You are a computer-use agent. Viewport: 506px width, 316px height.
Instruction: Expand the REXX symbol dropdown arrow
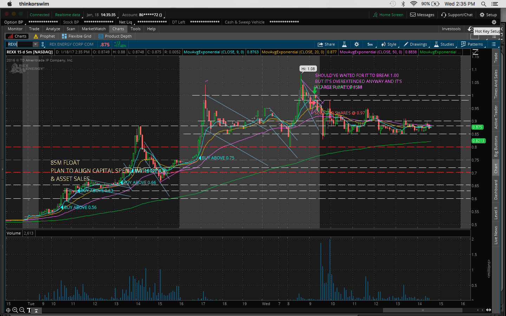tap(35, 44)
